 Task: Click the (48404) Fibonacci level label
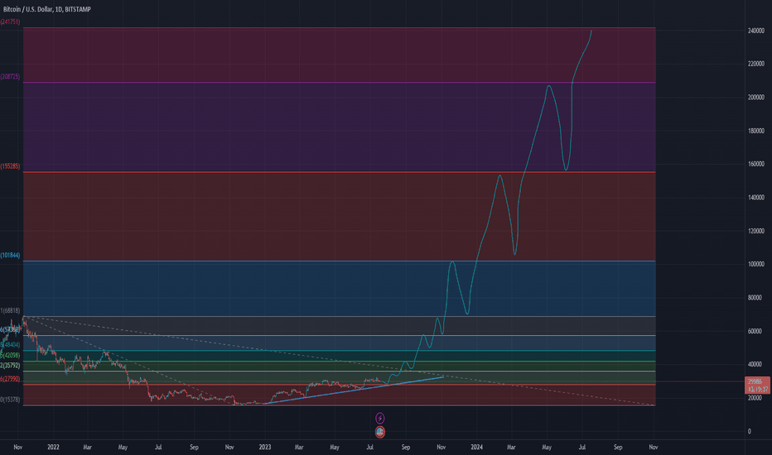[x=10, y=345]
